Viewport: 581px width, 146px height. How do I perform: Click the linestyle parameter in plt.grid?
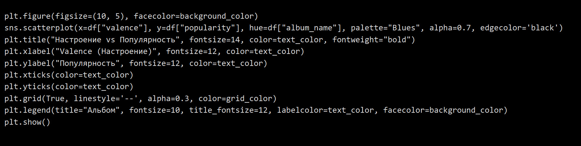[x=94, y=99]
